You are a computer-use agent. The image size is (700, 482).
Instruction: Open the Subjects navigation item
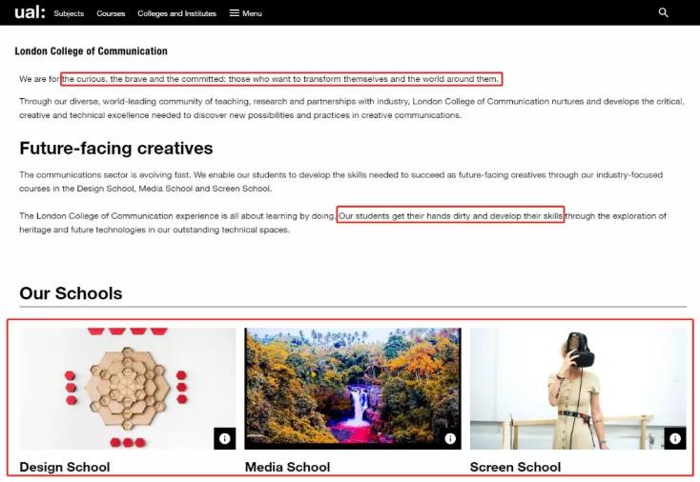point(69,13)
